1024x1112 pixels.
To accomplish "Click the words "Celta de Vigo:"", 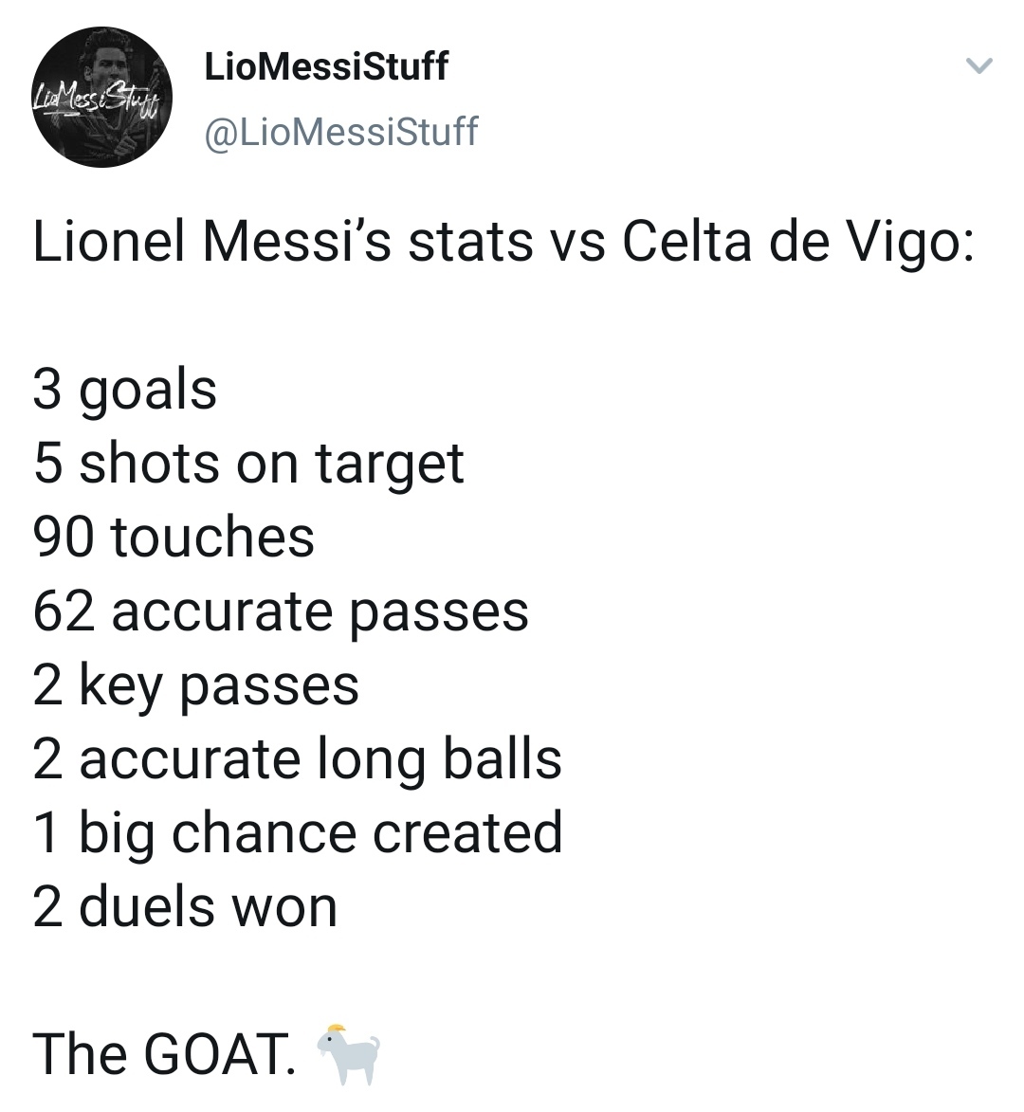I will (798, 243).
